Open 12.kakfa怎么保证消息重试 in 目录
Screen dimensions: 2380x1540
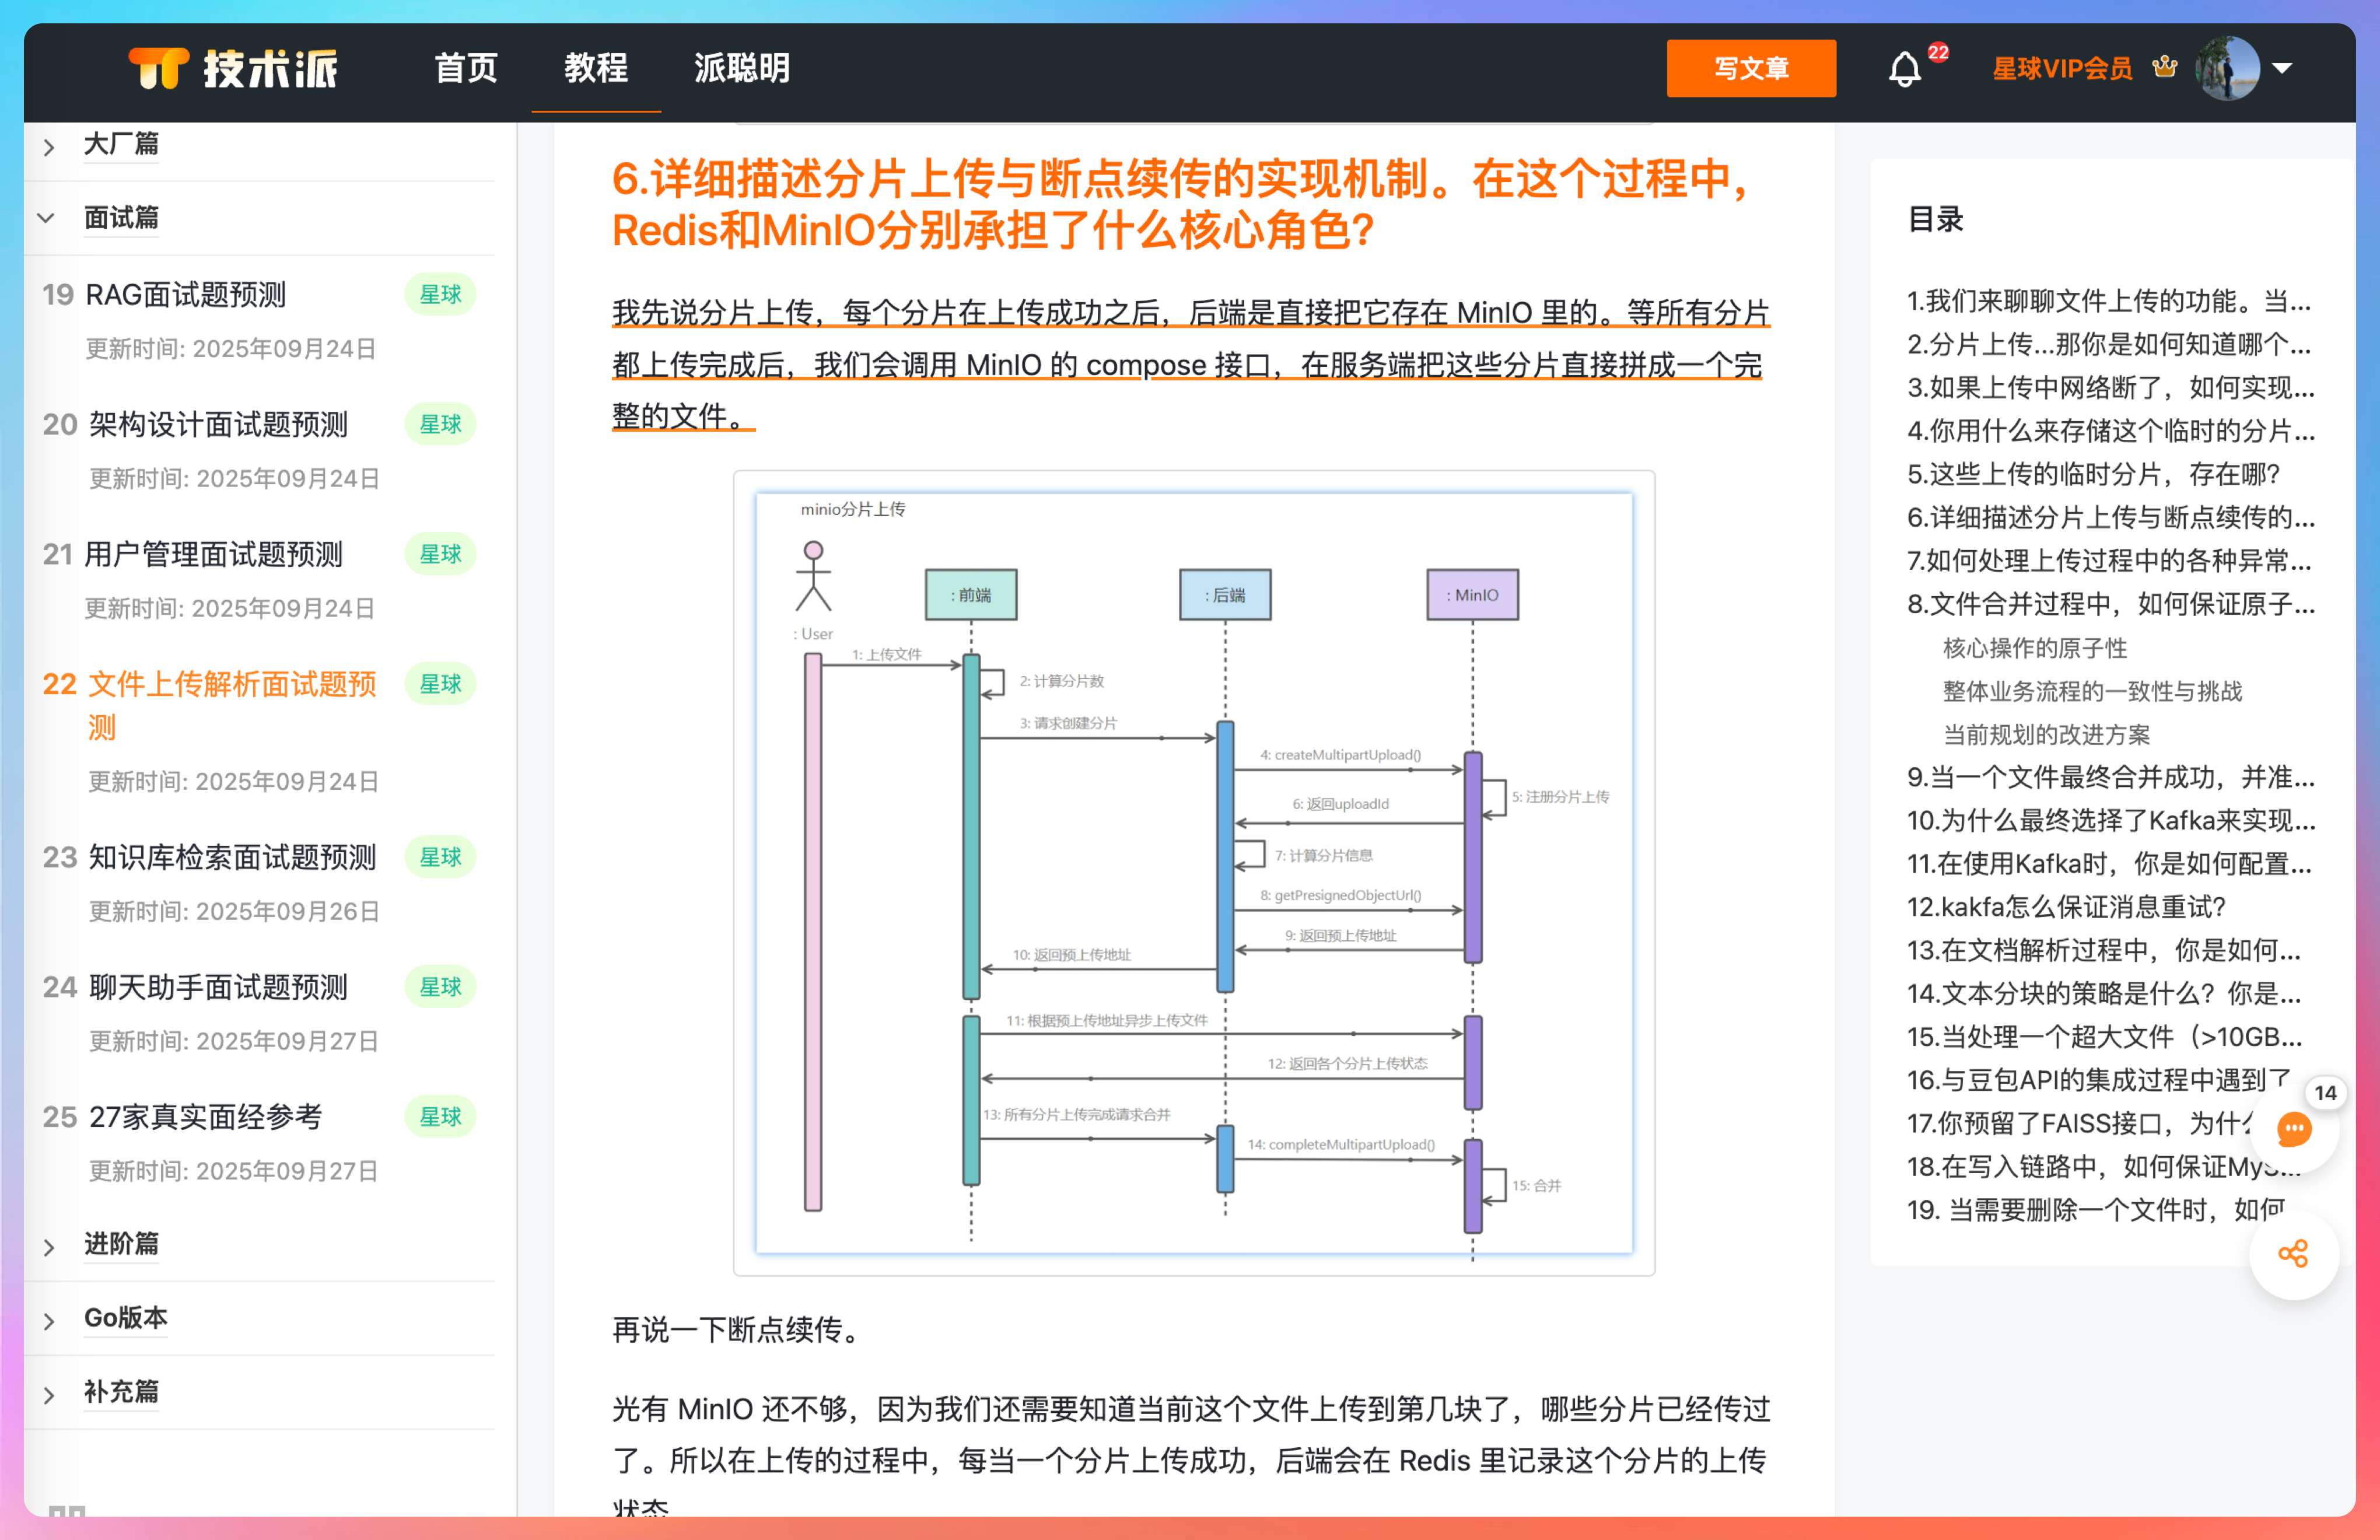pos(2065,906)
